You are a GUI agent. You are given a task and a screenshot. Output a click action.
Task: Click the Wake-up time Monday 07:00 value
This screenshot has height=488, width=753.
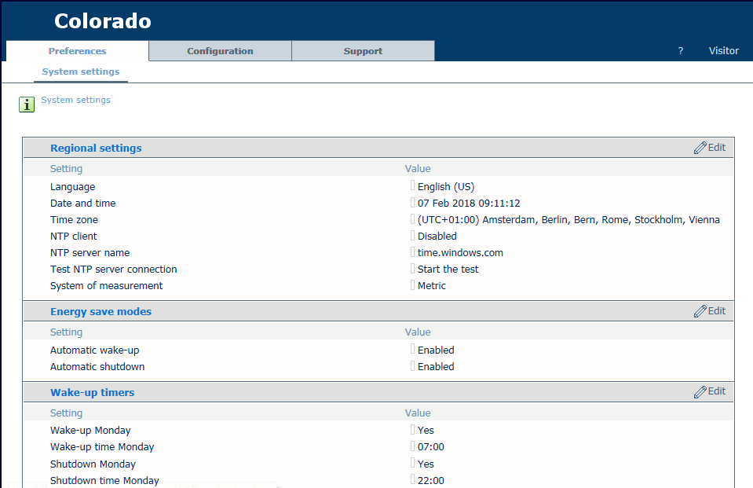point(431,447)
